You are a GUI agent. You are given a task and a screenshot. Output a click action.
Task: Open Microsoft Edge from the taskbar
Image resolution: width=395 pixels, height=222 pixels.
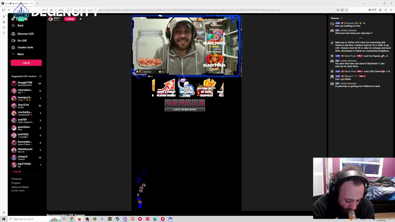[155, 219]
